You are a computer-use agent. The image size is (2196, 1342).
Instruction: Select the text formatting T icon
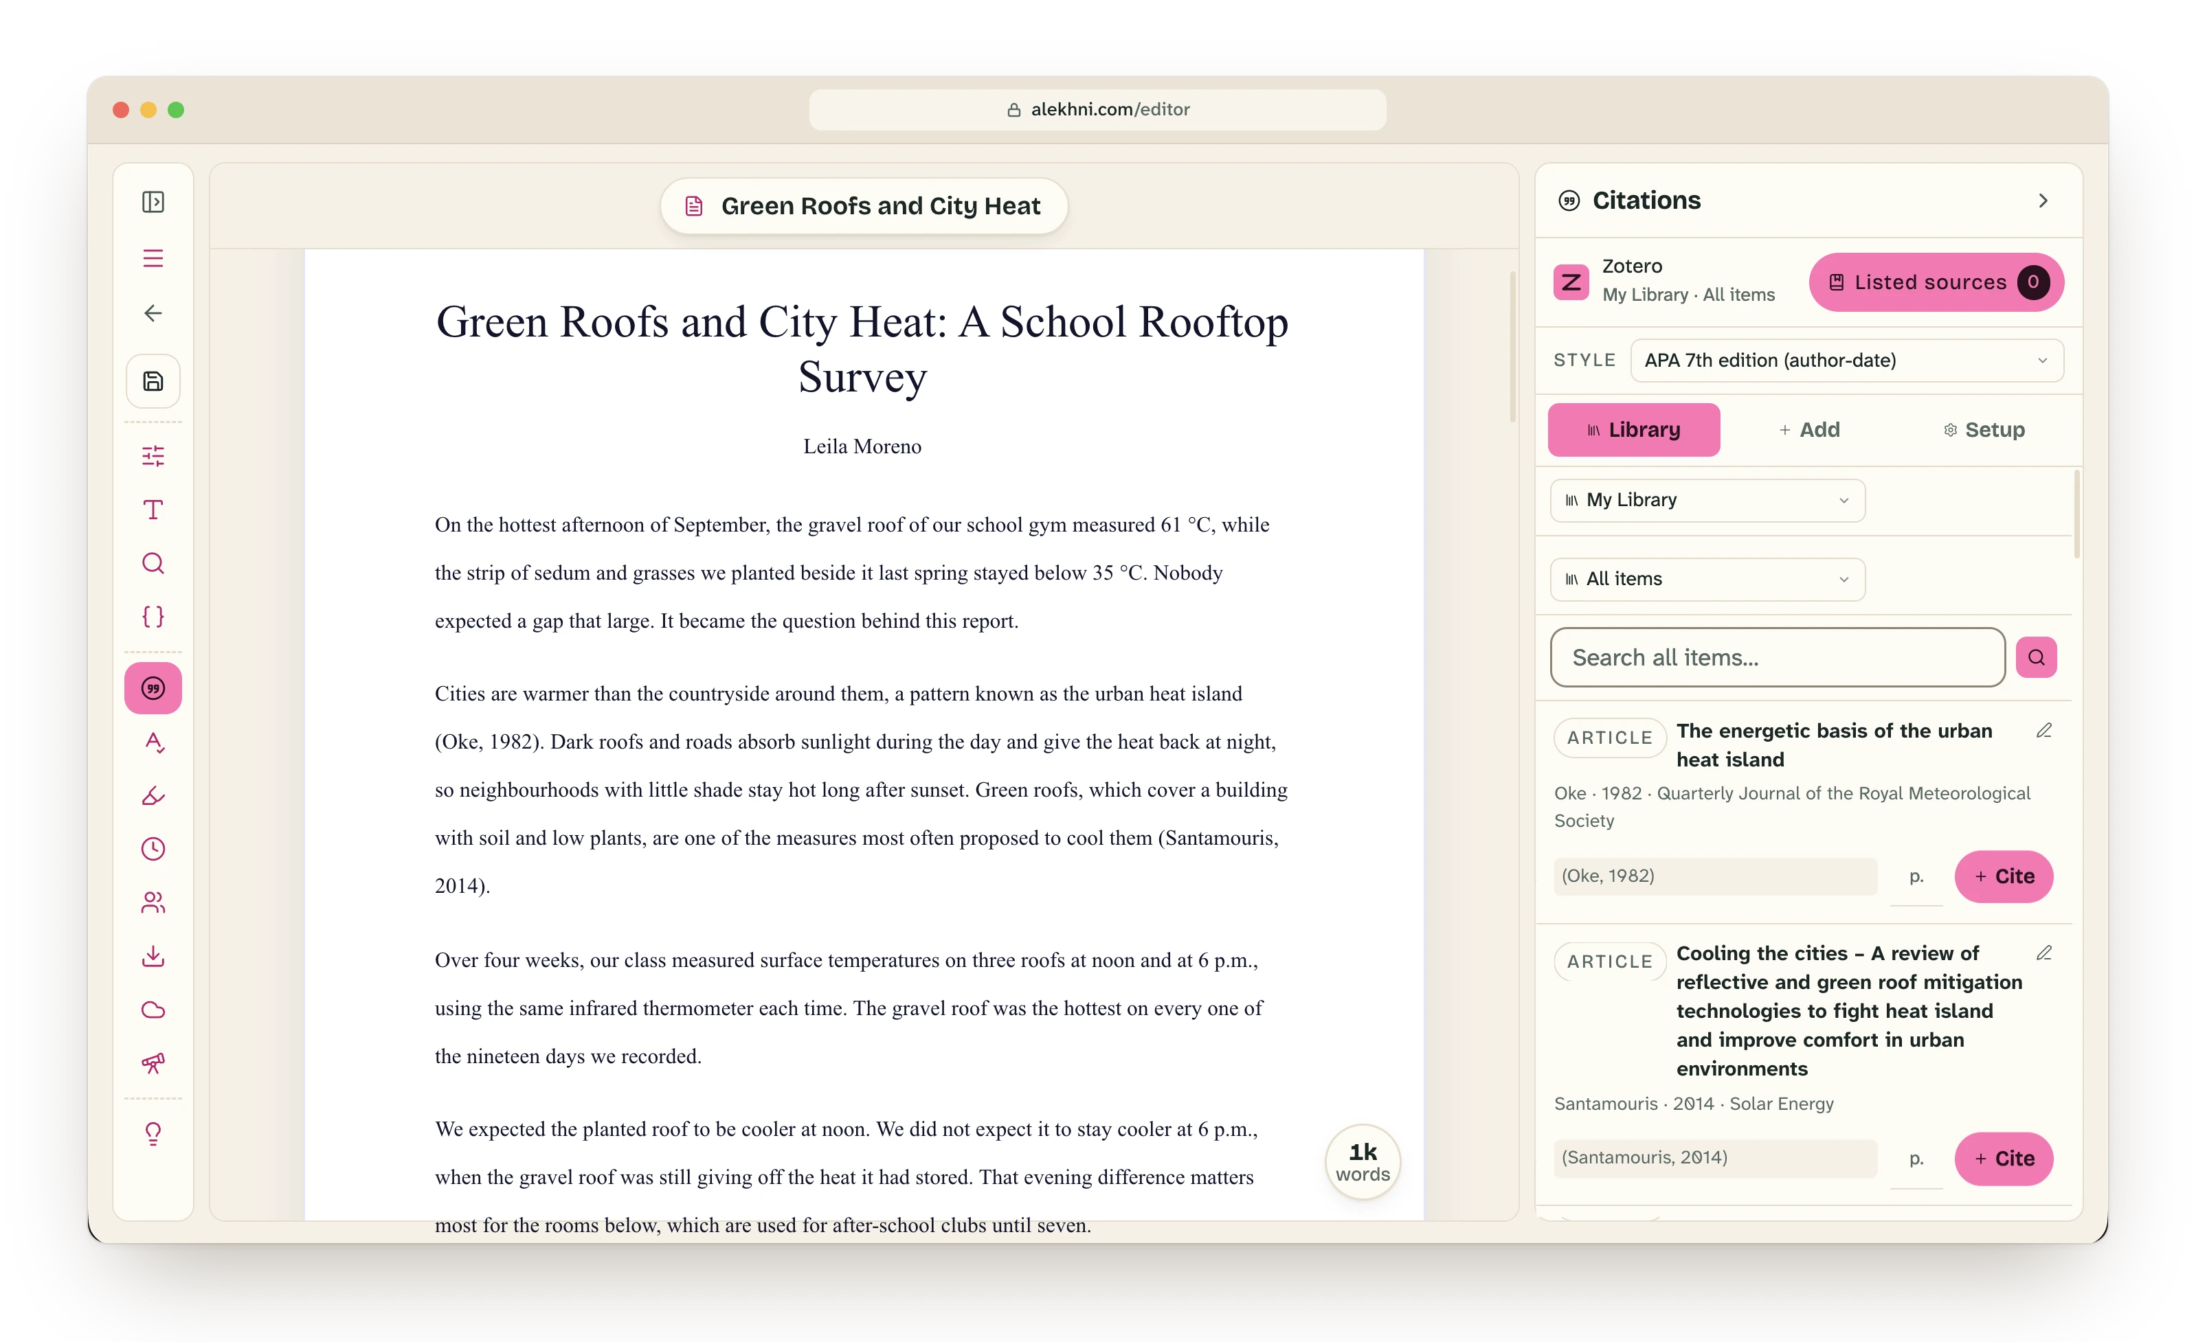[x=153, y=510]
